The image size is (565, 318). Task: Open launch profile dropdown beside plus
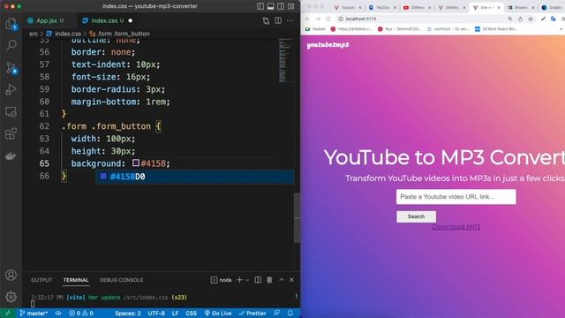point(247,280)
